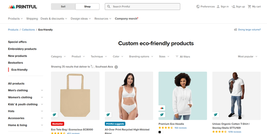Open the Products navigation menu

coord(15,19)
